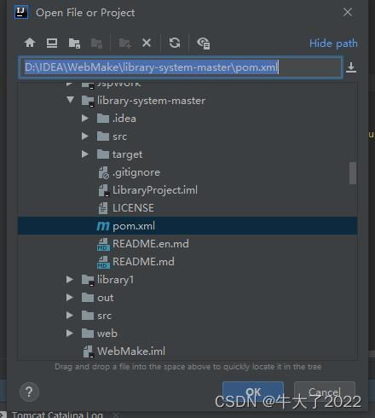Image resolution: width=375 pixels, height=418 pixels.
Task: Go to the Home directory icon
Action: [30, 43]
